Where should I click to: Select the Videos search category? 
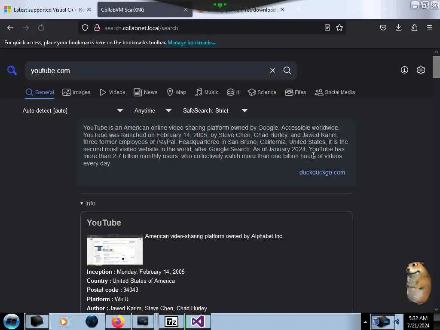click(113, 92)
